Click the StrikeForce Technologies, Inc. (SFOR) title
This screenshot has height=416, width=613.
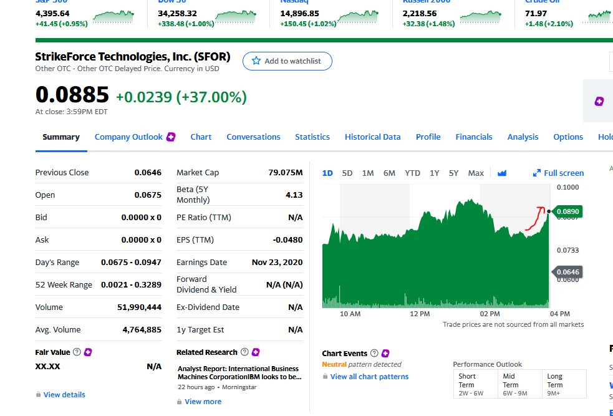[133, 57]
